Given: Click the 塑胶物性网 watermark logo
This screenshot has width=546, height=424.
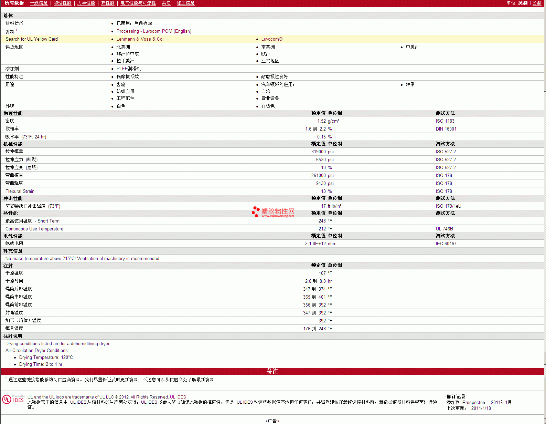Looking at the screenshot, I should [273, 212].
